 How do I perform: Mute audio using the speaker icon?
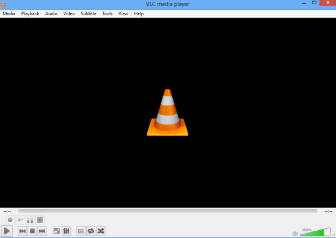[x=295, y=234]
